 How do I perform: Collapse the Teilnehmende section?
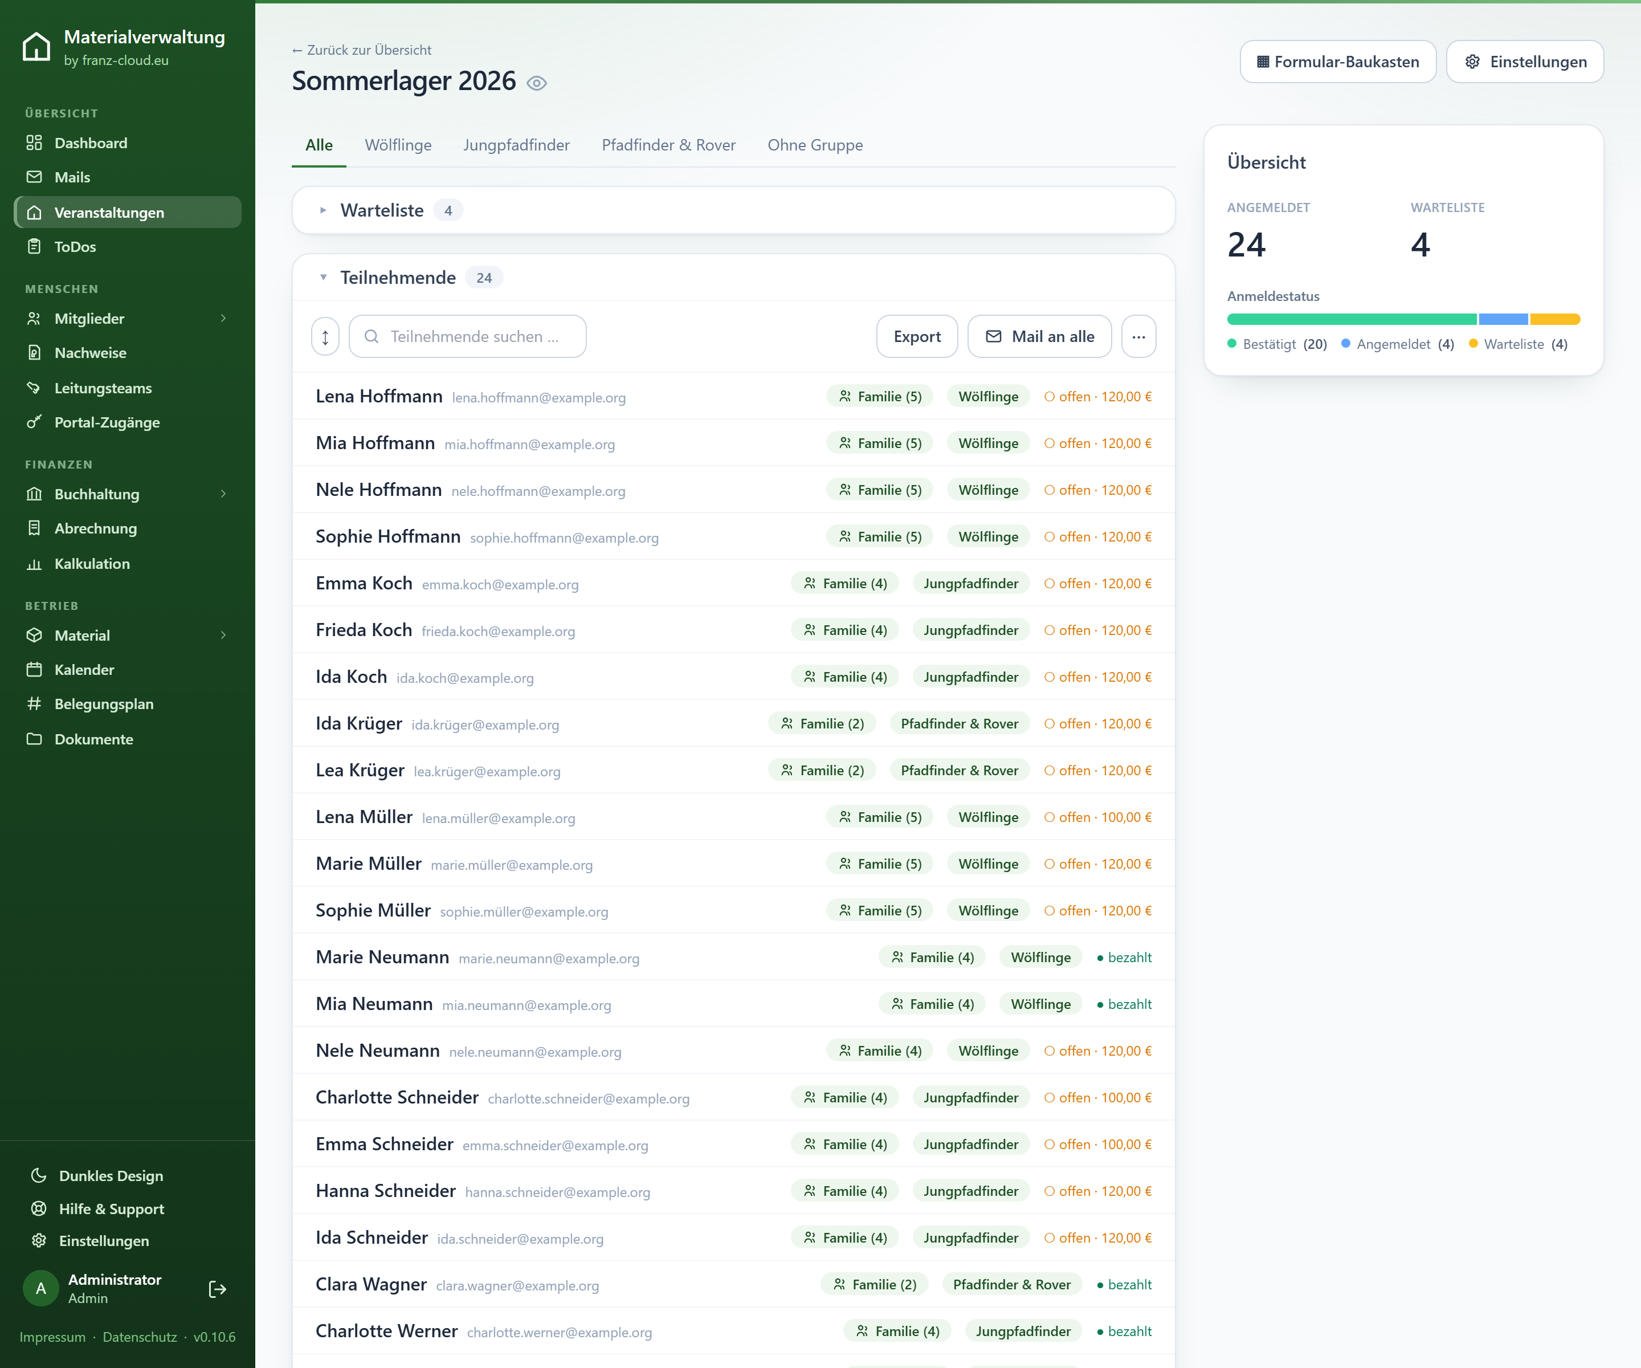click(733, 278)
